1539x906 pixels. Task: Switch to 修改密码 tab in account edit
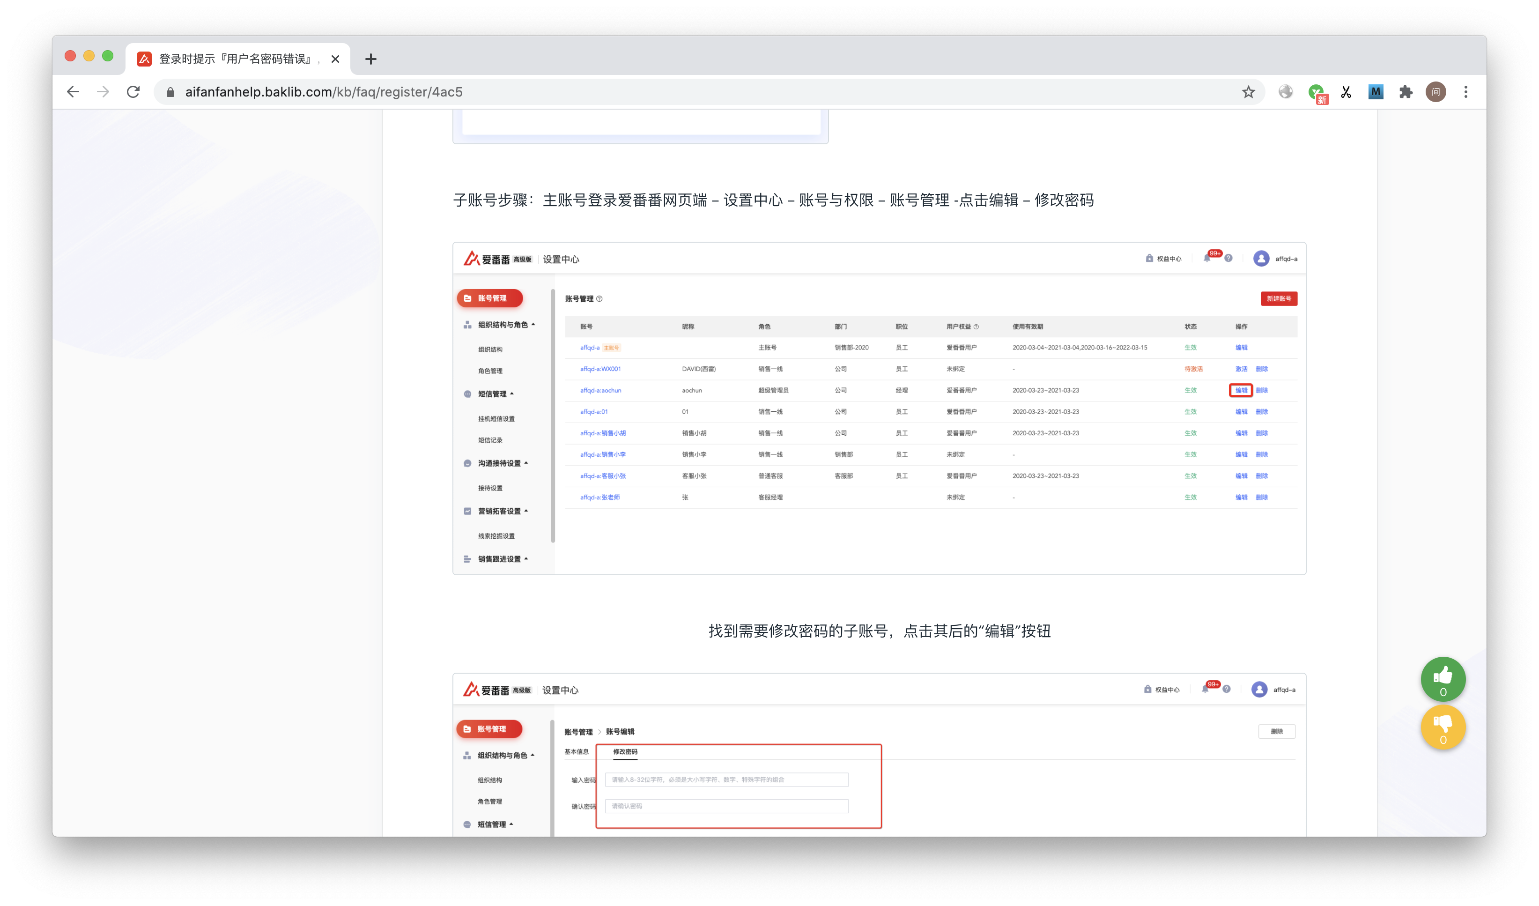(625, 751)
